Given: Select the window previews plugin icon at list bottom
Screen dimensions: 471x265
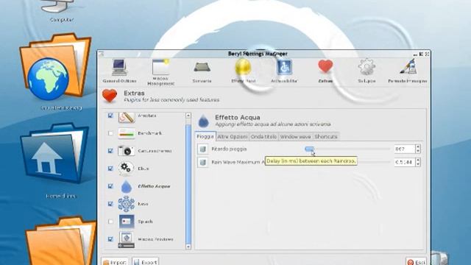Looking at the screenshot, I should (126, 239).
